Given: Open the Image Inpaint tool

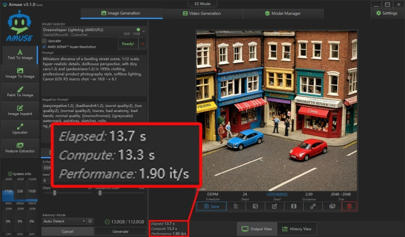Looking at the screenshot, I should [20, 110].
